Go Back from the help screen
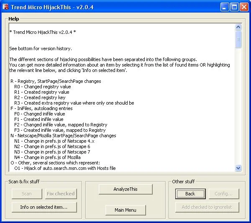 click(190, 194)
